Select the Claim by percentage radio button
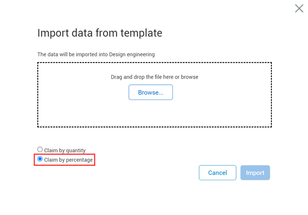308x215 pixels. [40, 159]
